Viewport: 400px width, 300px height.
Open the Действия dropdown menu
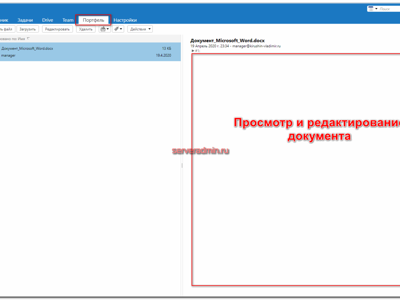click(140, 29)
